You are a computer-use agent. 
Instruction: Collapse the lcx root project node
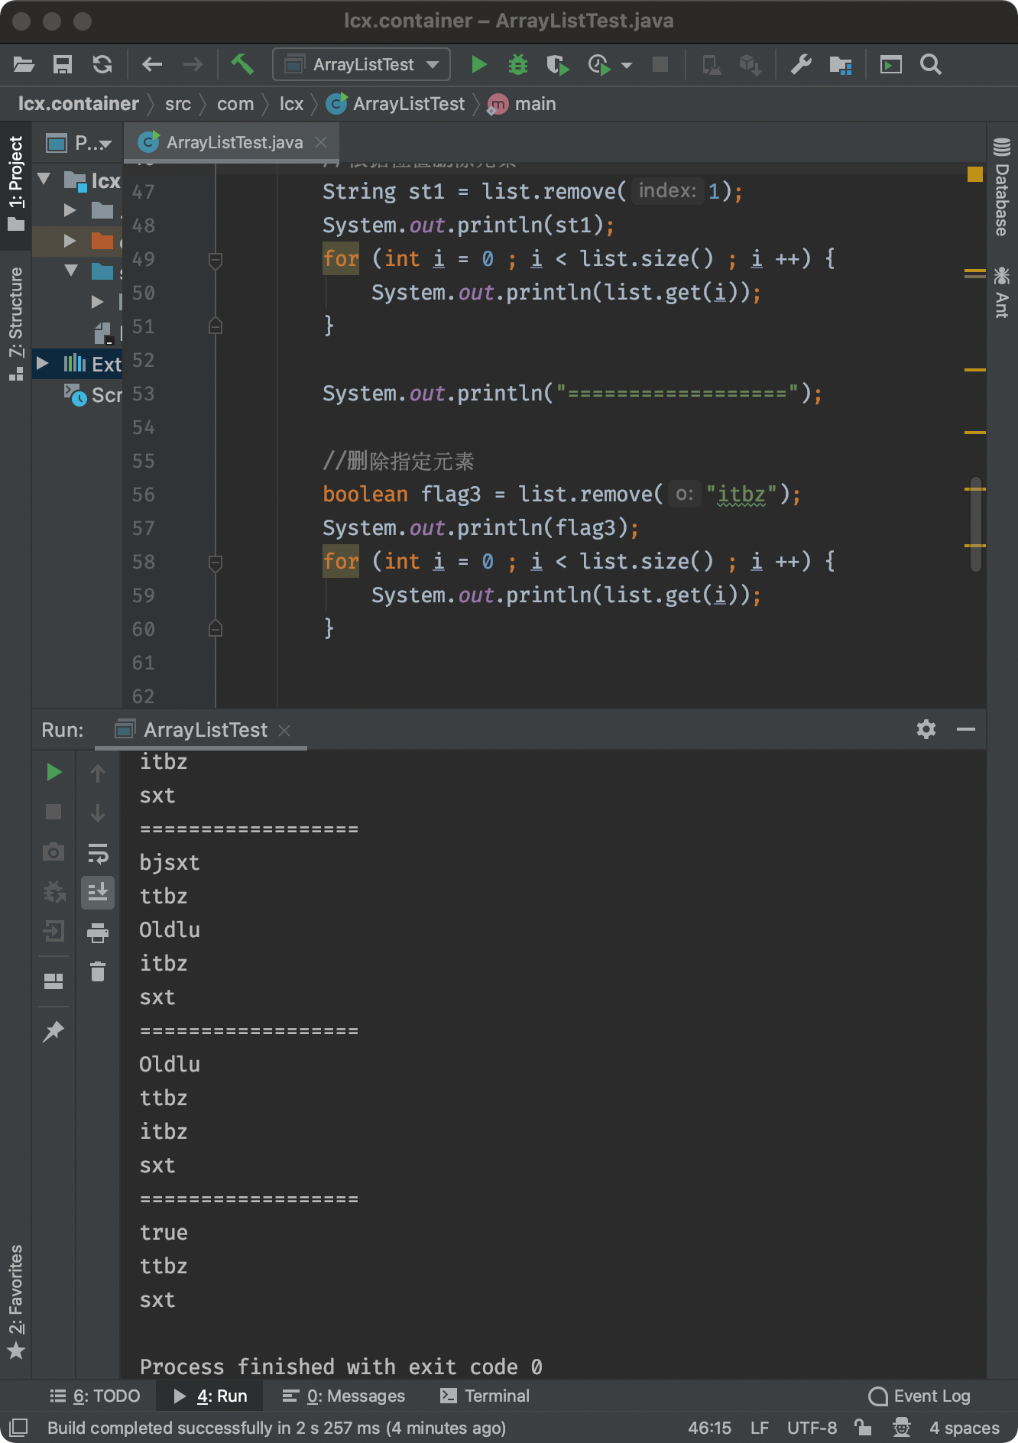click(x=44, y=180)
